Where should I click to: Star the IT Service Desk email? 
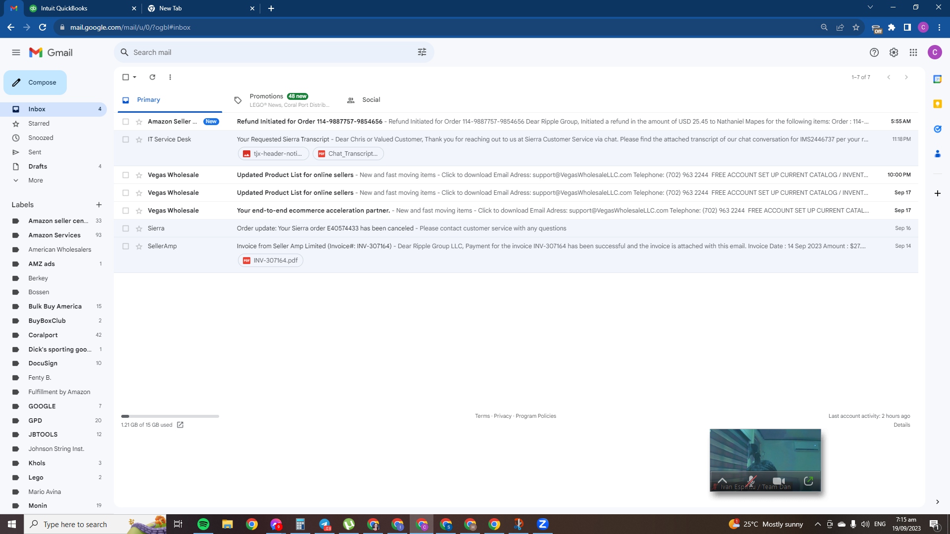[x=139, y=139]
